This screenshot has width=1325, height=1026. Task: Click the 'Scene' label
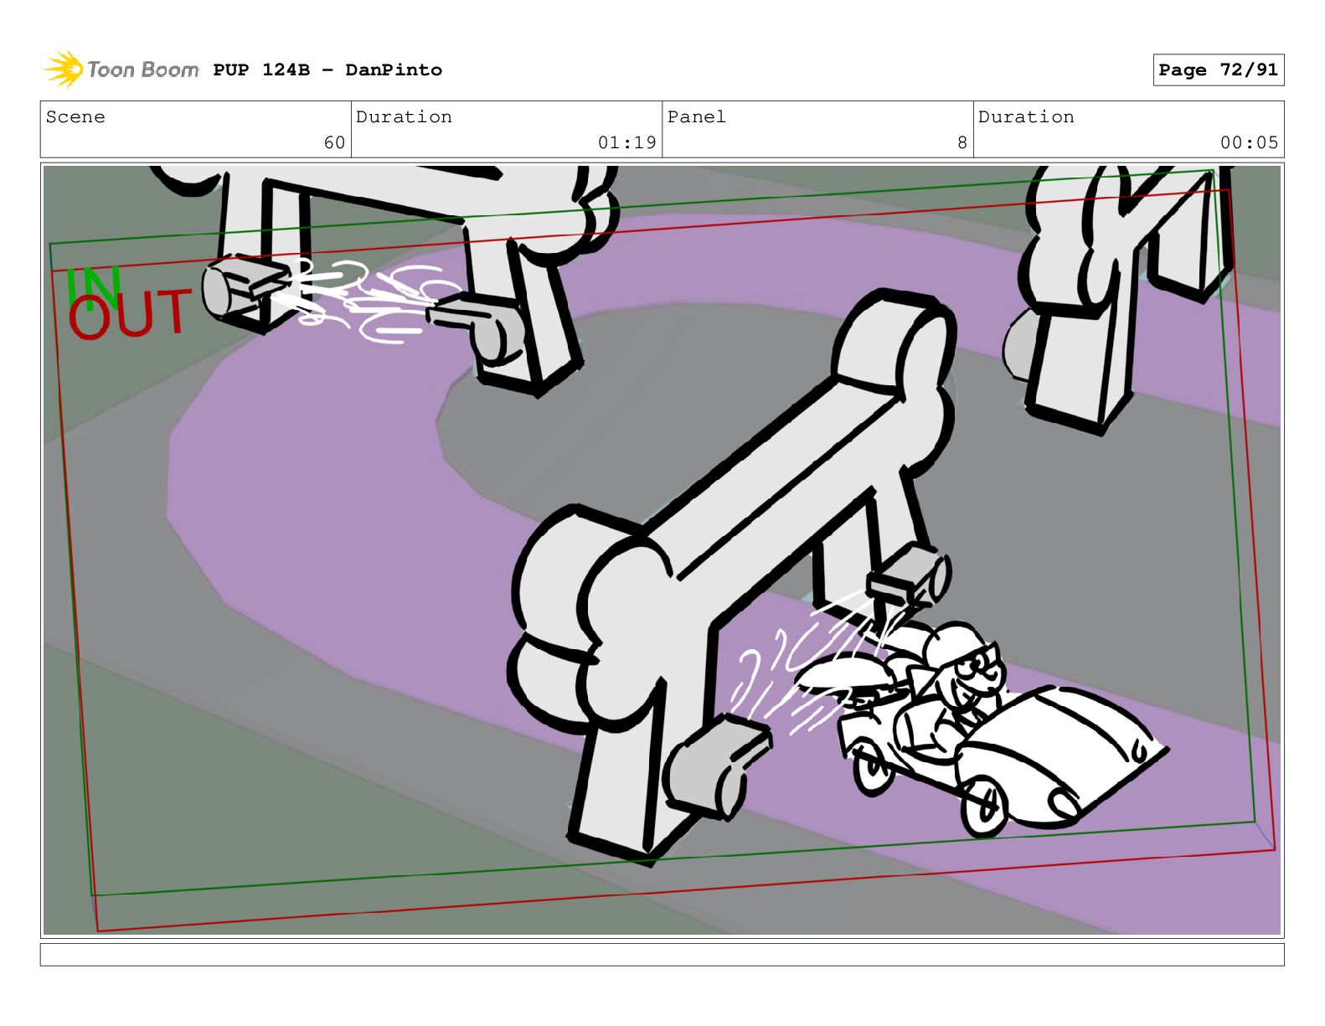[x=75, y=117]
